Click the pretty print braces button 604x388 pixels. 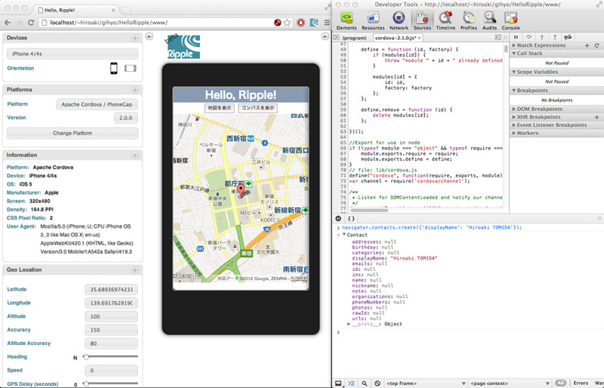click(351, 218)
